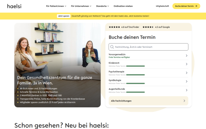Open Kinderarzt via its chevron arrow
This screenshot has width=206, height=129.
click(x=186, y=64)
